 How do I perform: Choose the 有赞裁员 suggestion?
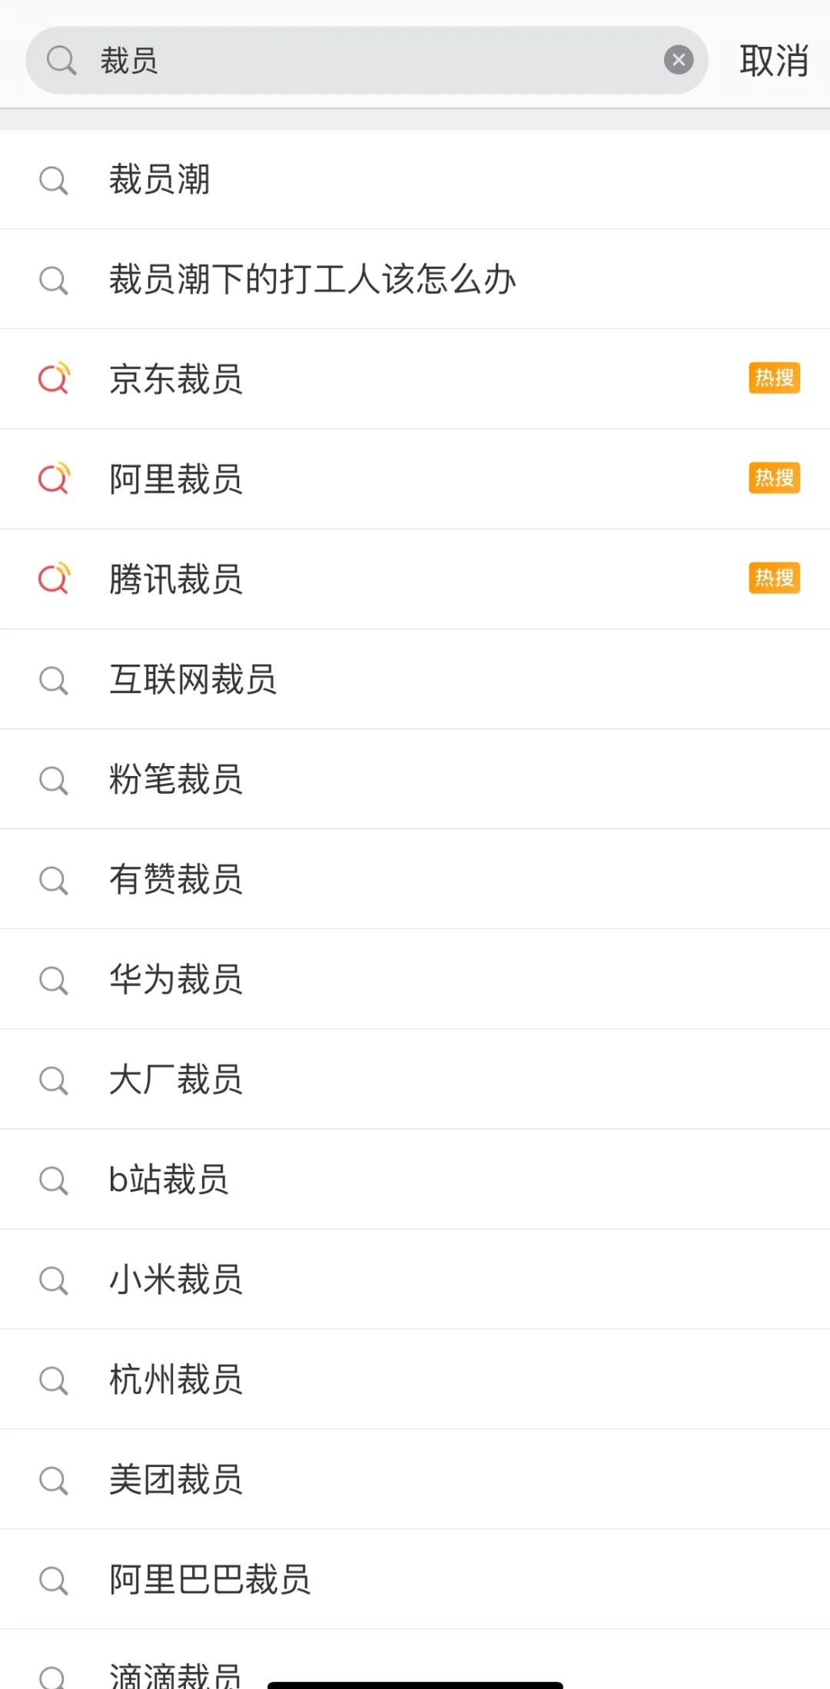click(x=415, y=879)
